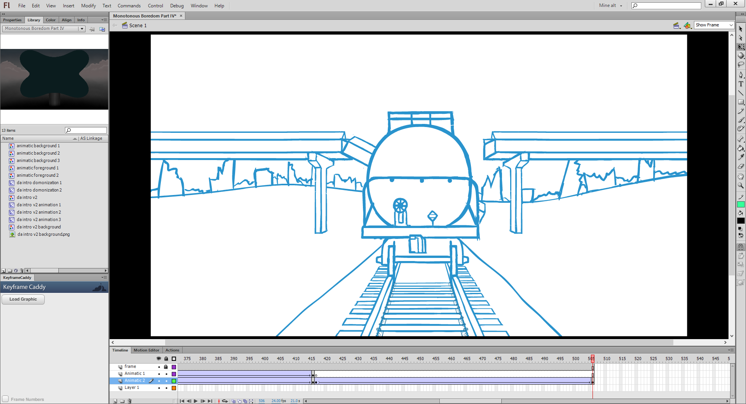Click the library search input field
The width and height of the screenshot is (746, 404).
(x=86, y=130)
